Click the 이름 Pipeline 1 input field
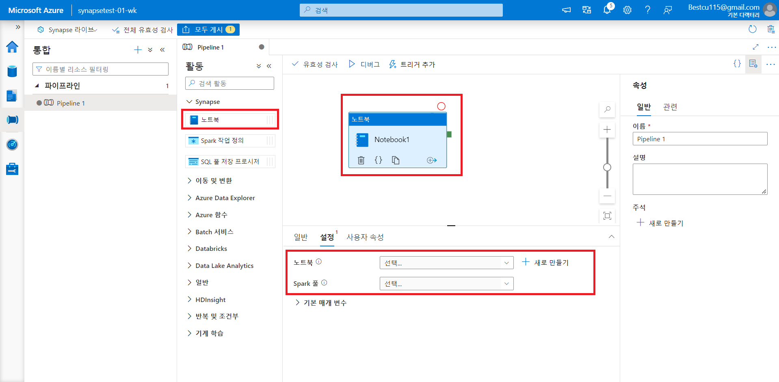 (700, 139)
